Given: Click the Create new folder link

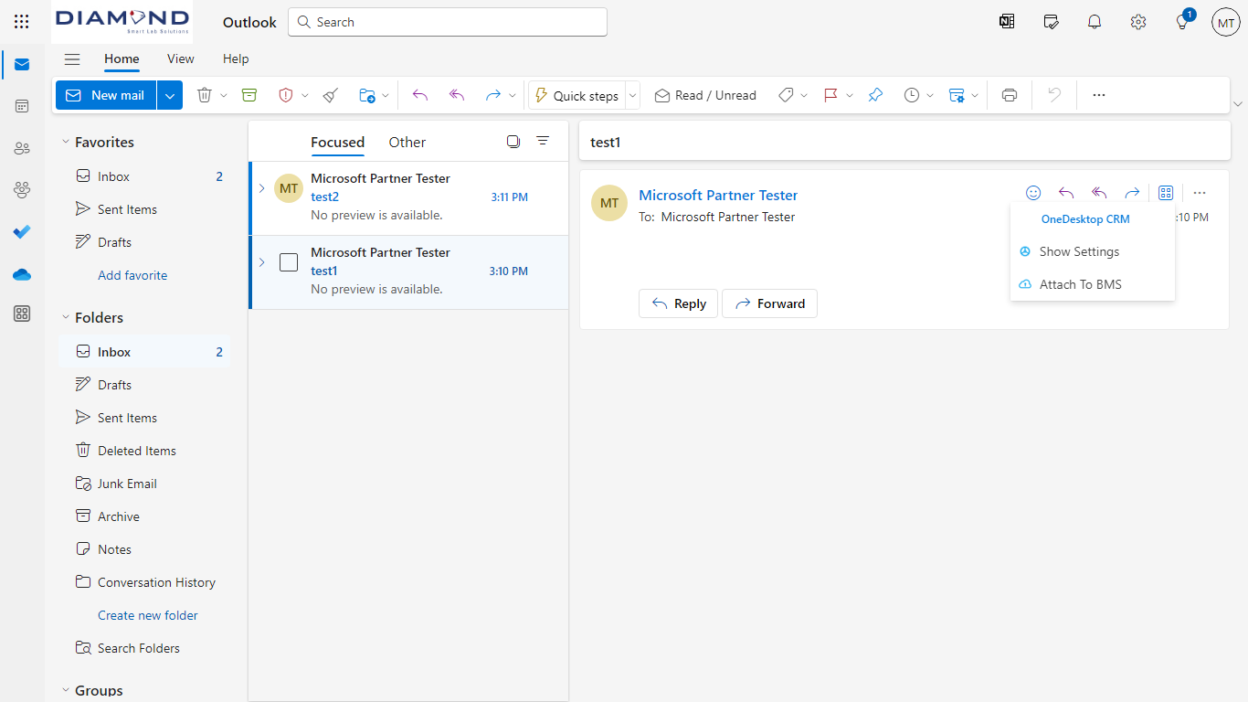Looking at the screenshot, I should 148,615.
